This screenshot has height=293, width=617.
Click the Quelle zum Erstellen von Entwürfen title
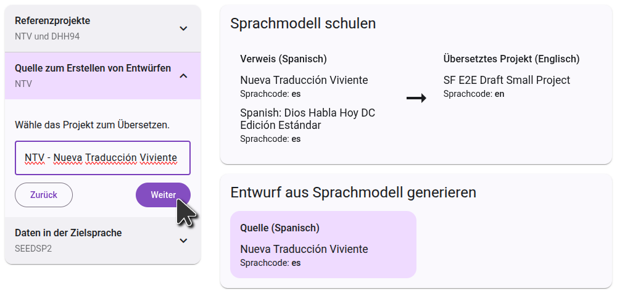point(93,68)
